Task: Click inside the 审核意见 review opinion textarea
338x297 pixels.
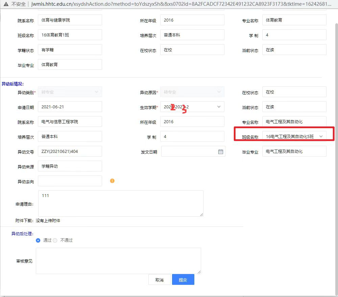Action: [118, 260]
